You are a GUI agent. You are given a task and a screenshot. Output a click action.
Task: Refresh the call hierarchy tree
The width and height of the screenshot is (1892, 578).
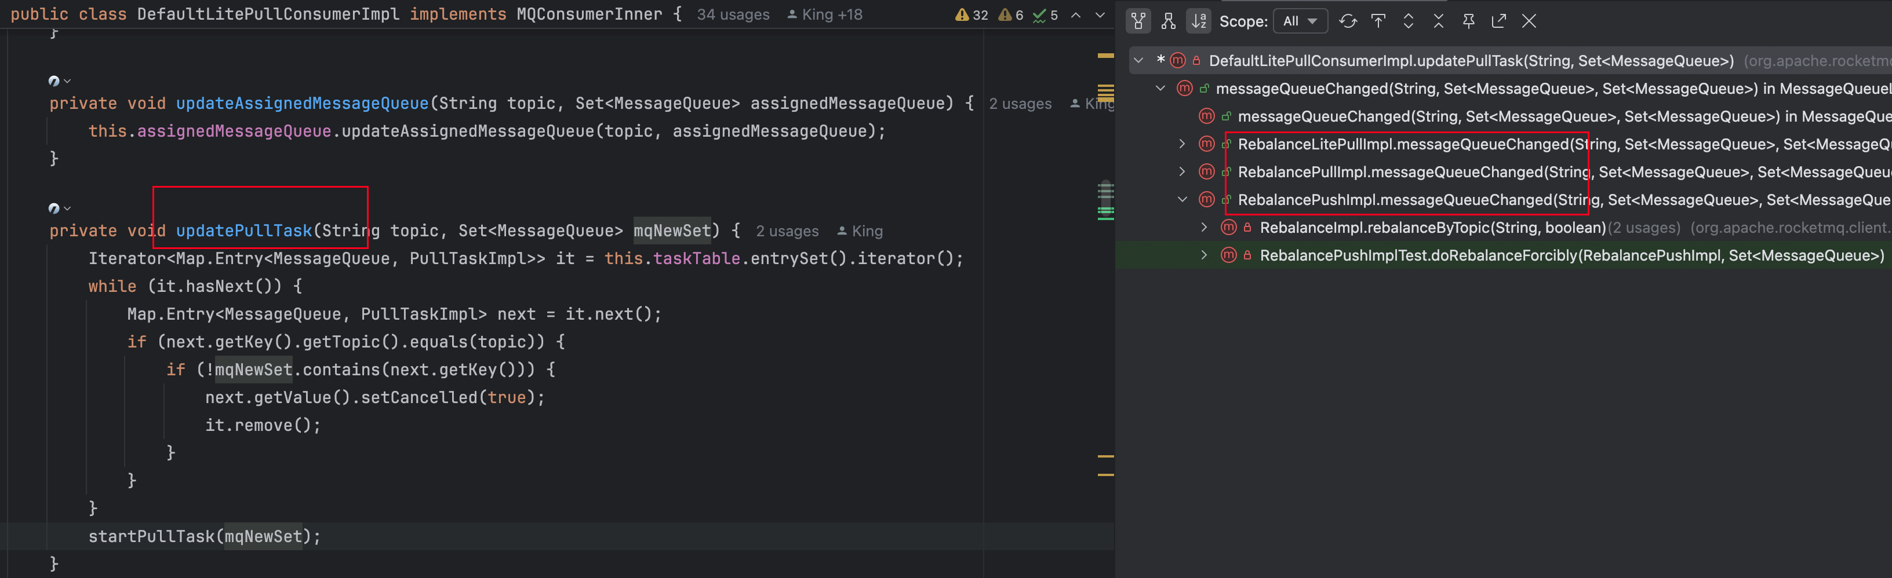[1348, 21]
